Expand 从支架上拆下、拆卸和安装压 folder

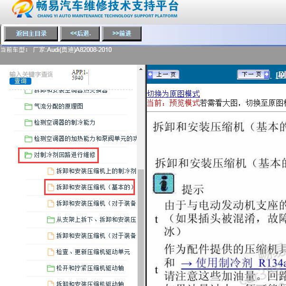pyautogui.click(x=96, y=220)
